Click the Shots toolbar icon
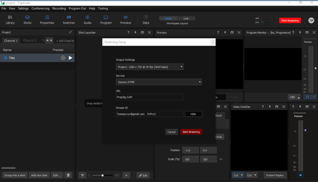Viewport: 318px width, 182px height. pos(27,20)
